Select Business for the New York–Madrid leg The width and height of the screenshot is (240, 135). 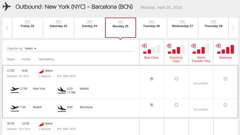[225, 79]
